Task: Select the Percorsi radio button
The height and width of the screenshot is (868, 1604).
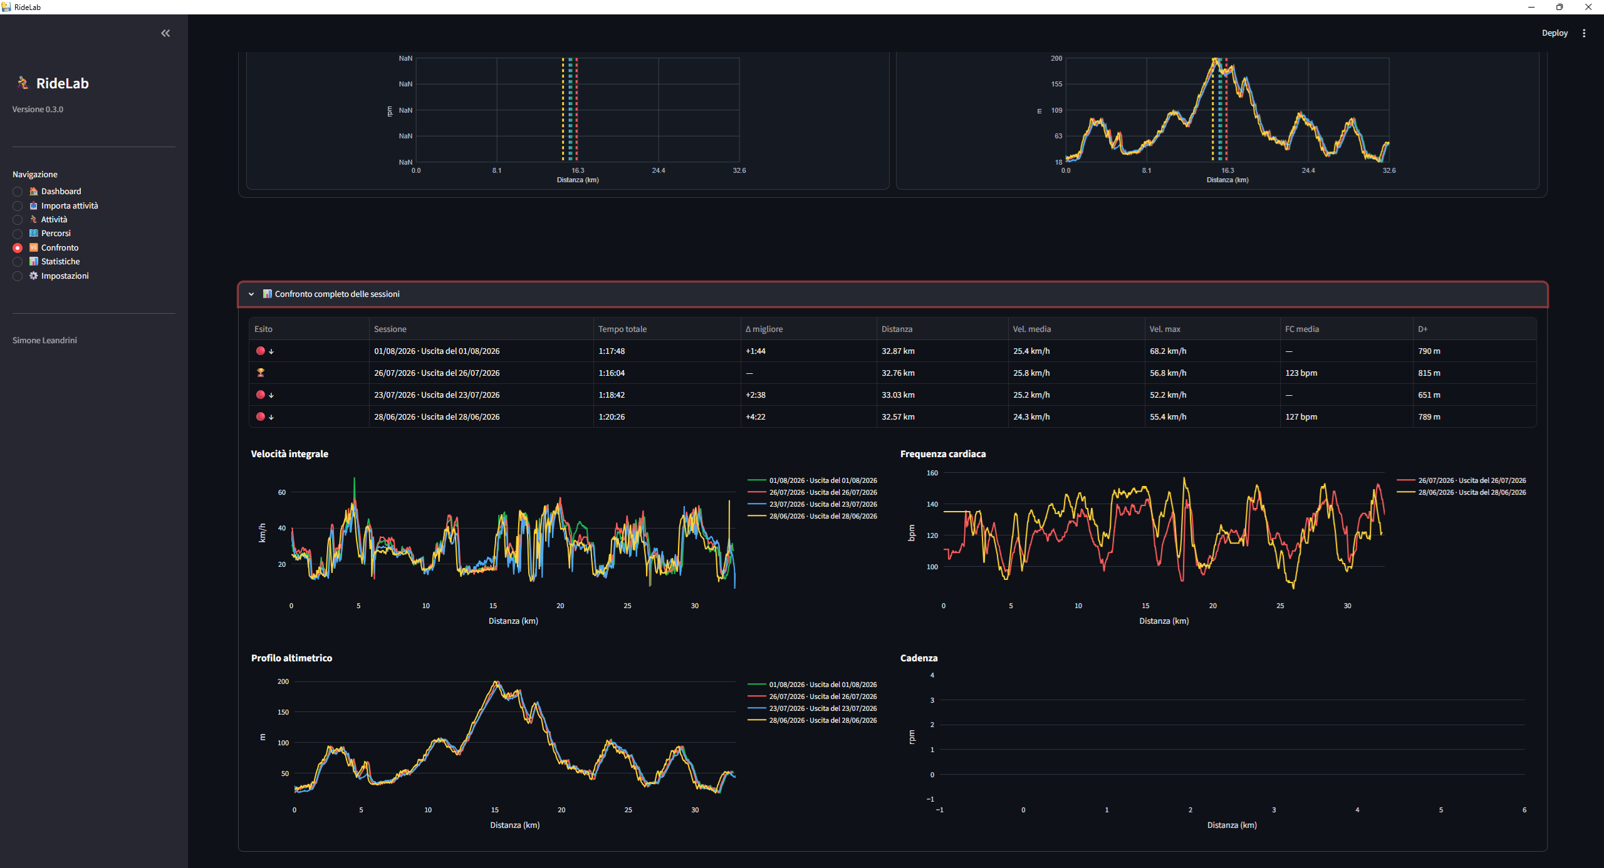Action: 18,234
